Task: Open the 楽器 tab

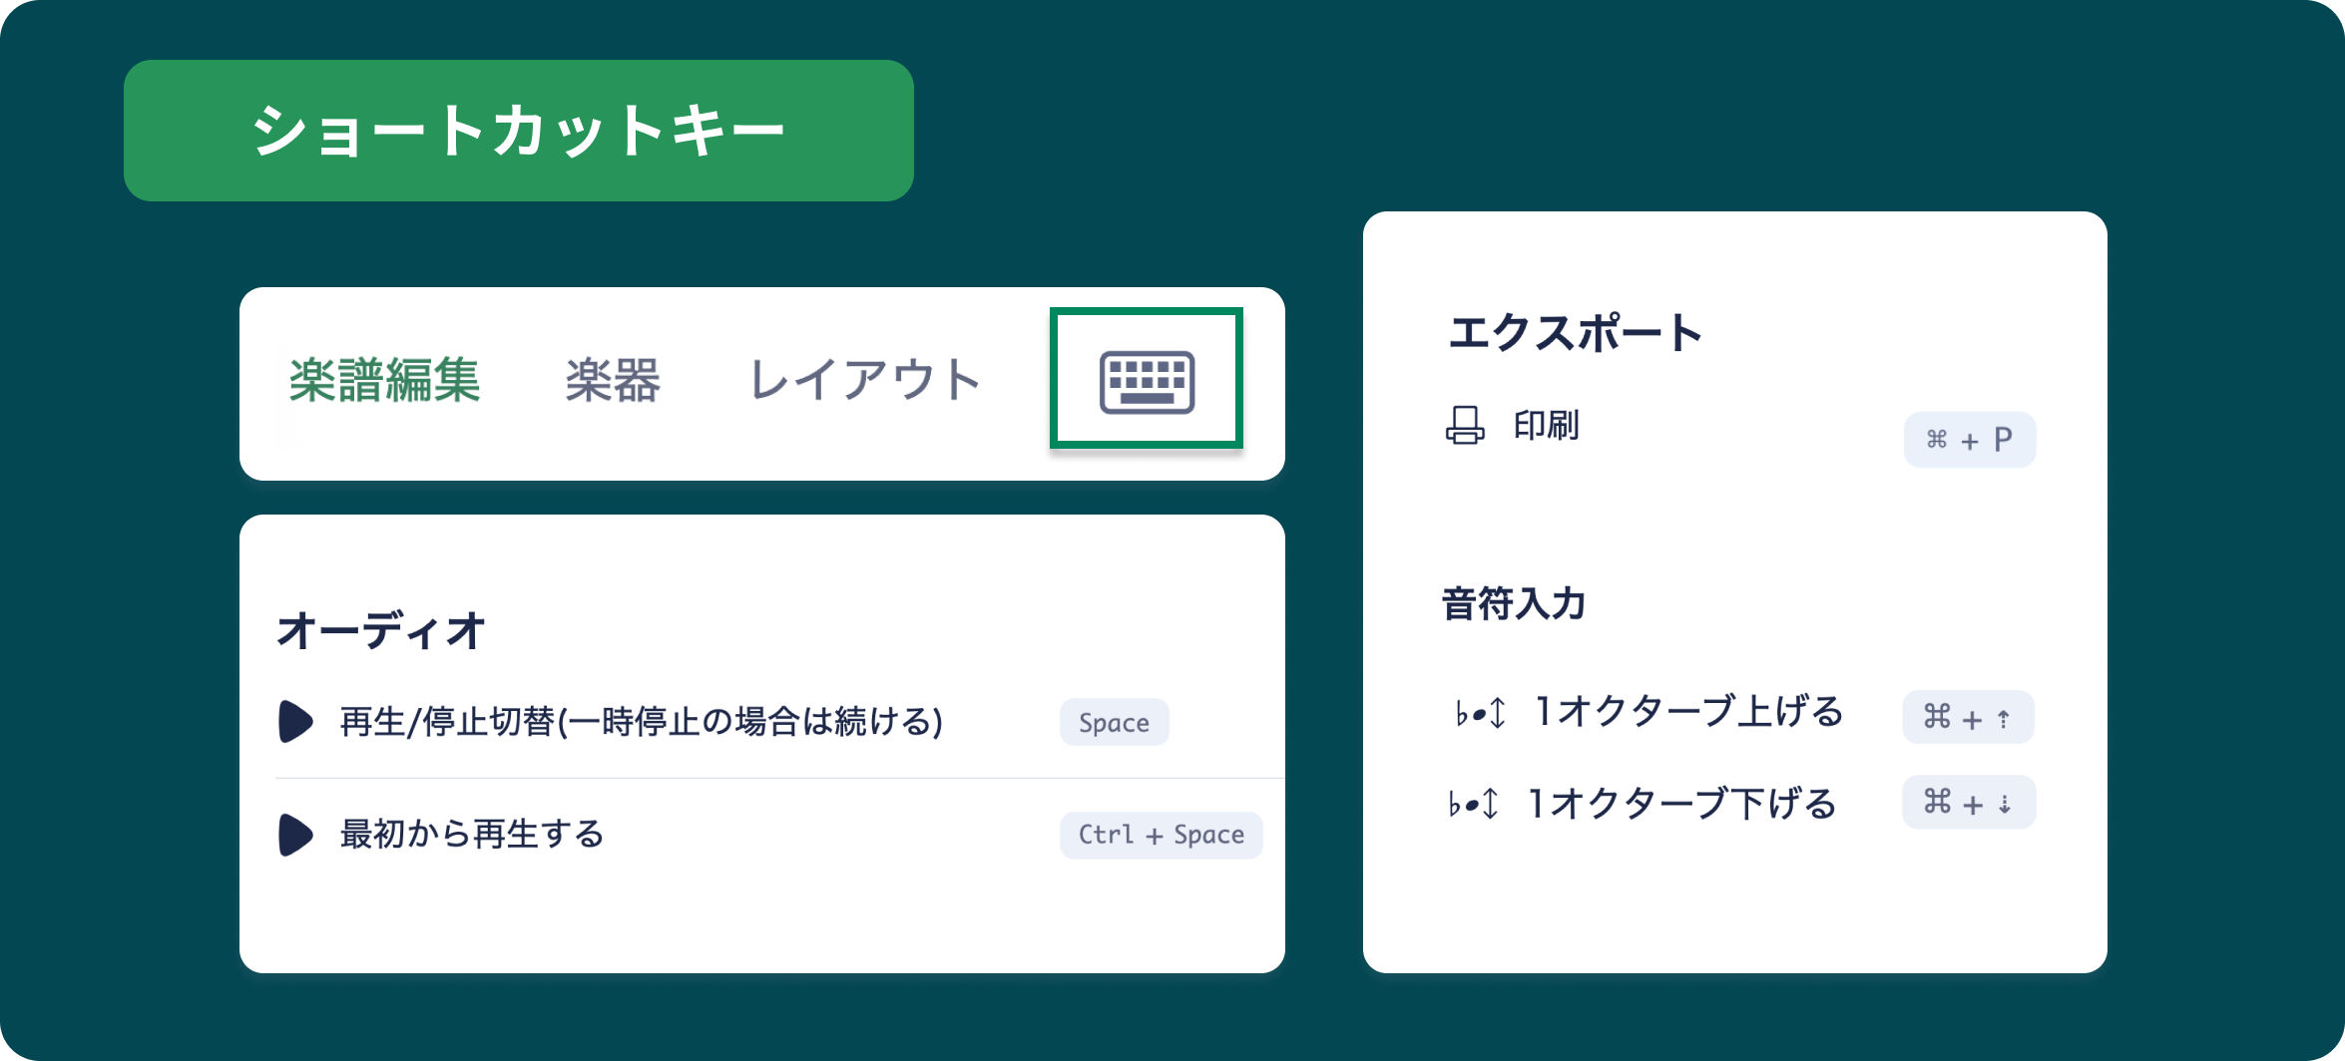Action: click(613, 380)
